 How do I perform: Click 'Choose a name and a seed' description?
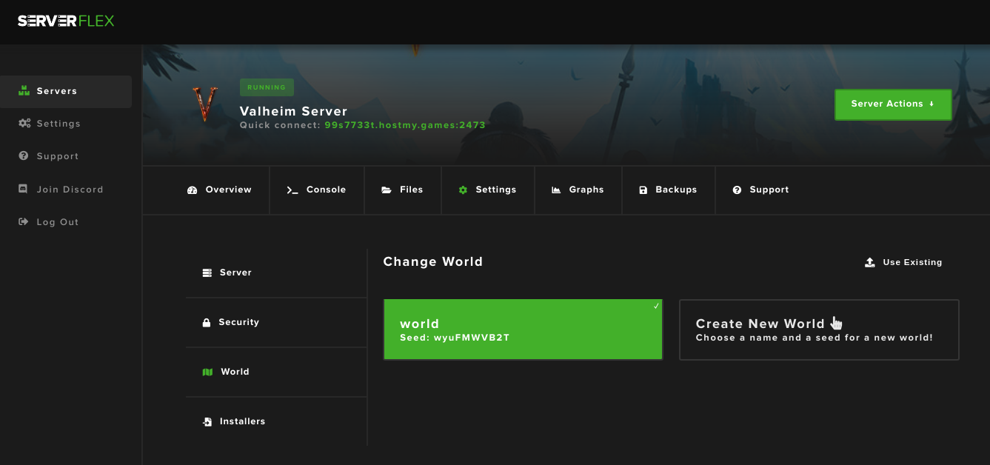point(815,338)
